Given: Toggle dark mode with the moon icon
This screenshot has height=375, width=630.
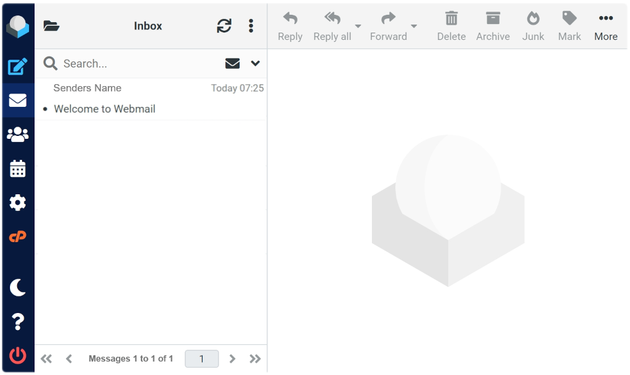Looking at the screenshot, I should coord(17,288).
